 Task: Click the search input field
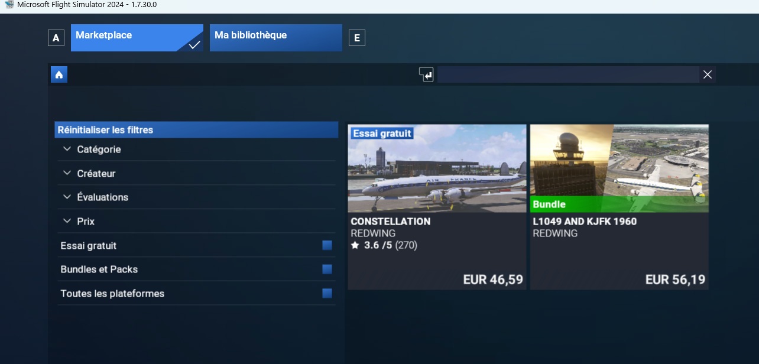pos(568,74)
